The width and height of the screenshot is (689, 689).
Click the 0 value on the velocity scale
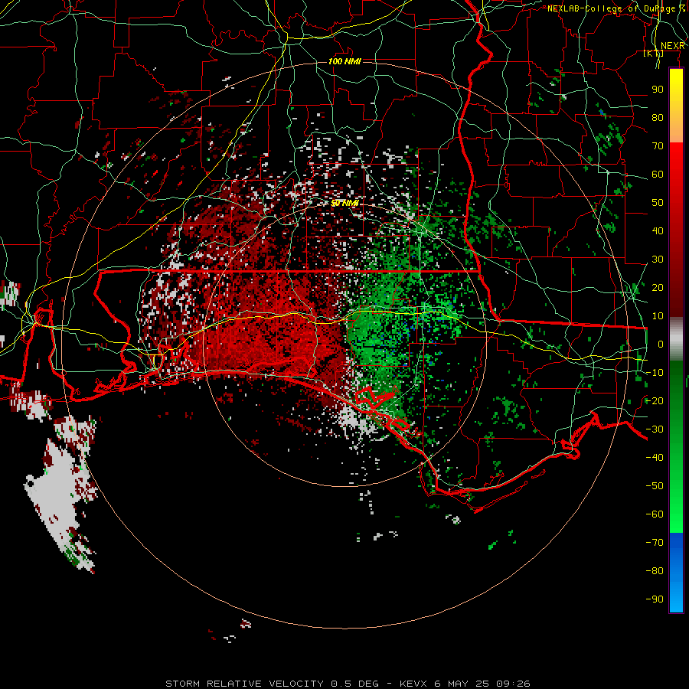661,344
